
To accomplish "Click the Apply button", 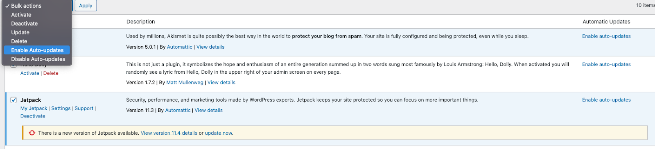I will pos(86,6).
